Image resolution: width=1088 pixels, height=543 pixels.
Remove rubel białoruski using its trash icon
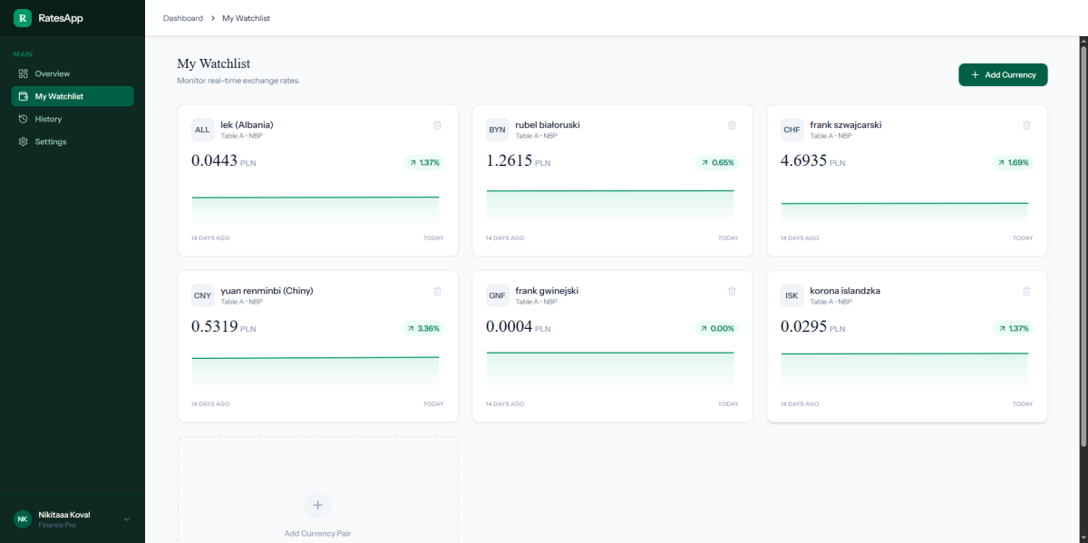pyautogui.click(x=732, y=125)
